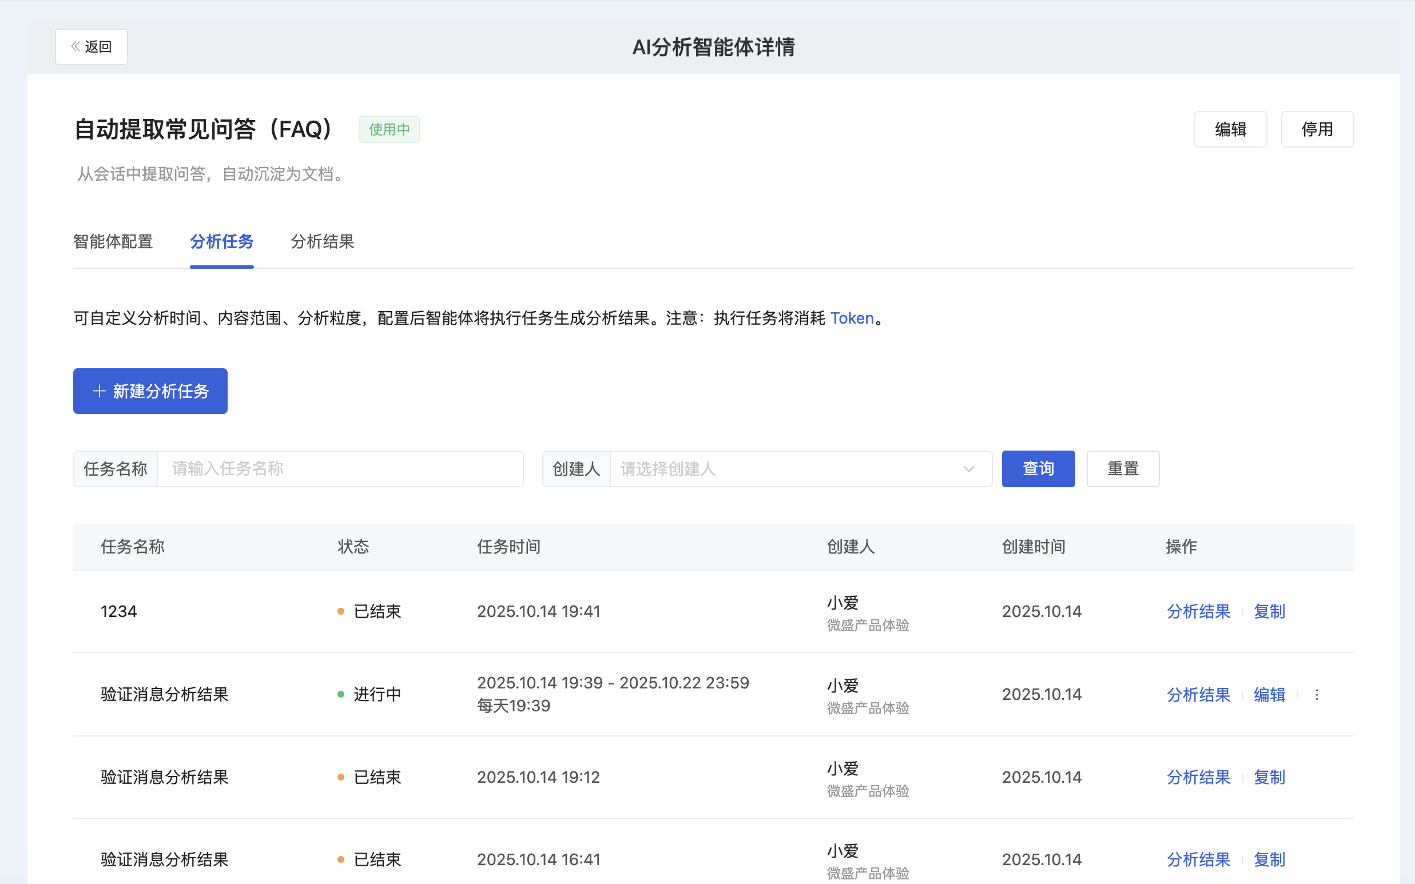The width and height of the screenshot is (1415, 884).
Task: Click the 查询 button
Action: click(1039, 469)
